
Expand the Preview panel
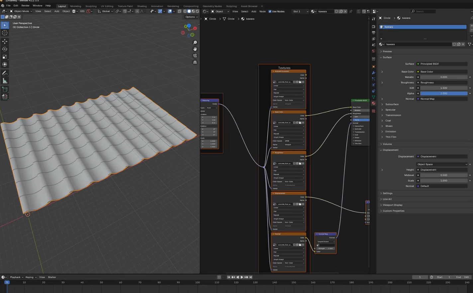click(387, 52)
